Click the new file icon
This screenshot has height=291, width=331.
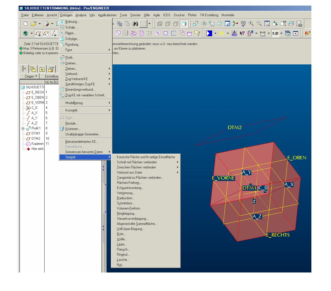point(26,24)
